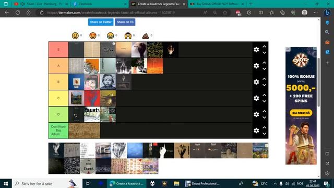Screen dimensions: 334x188
Task: Click BLI MED NÅ in casino ad
Action: coord(301,113)
